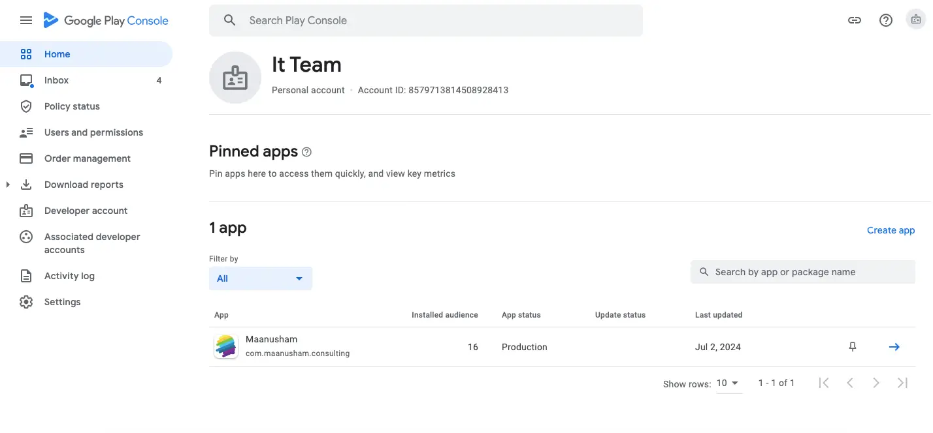
Task: Click the Last updated column header
Action: 719,315
